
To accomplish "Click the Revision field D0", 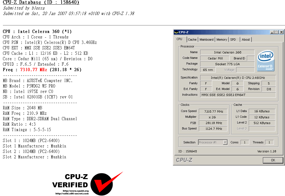I will [x=269, y=89].
